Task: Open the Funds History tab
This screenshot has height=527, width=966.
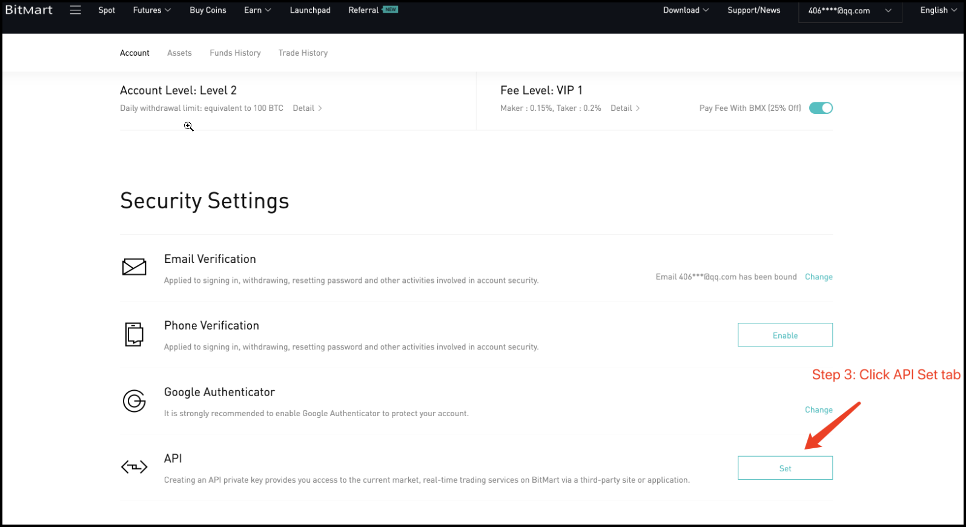Action: 235,53
